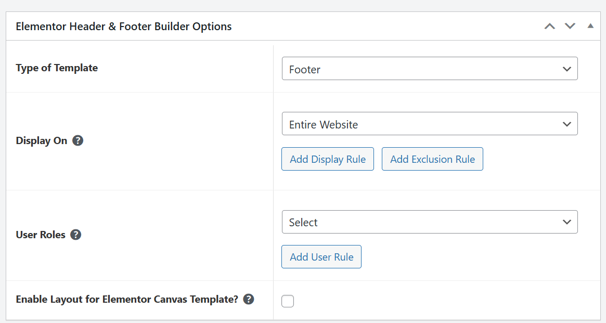
Task: Click the chevron arrow in the Footer dropdown
Action: pyautogui.click(x=567, y=69)
